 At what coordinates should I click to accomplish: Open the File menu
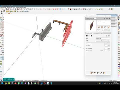[1, 7]
